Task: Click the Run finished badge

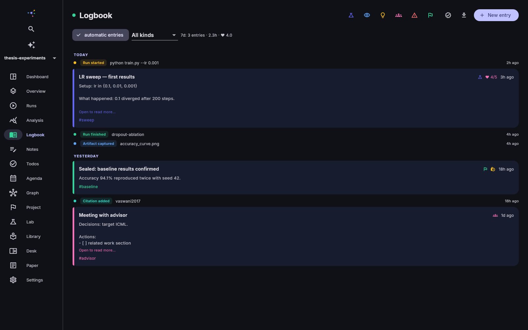Action: click(x=94, y=134)
